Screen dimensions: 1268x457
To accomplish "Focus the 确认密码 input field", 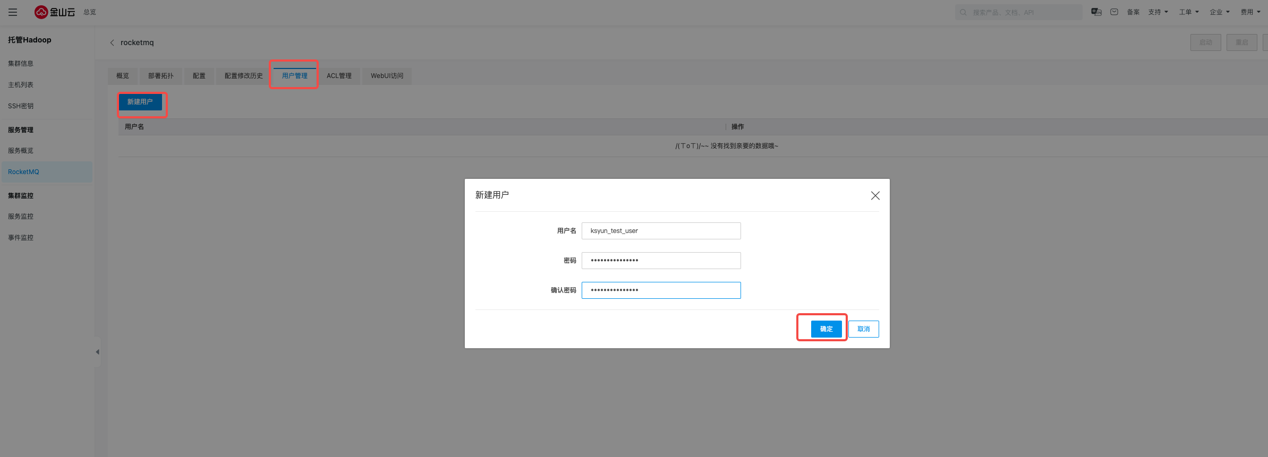I will (661, 290).
